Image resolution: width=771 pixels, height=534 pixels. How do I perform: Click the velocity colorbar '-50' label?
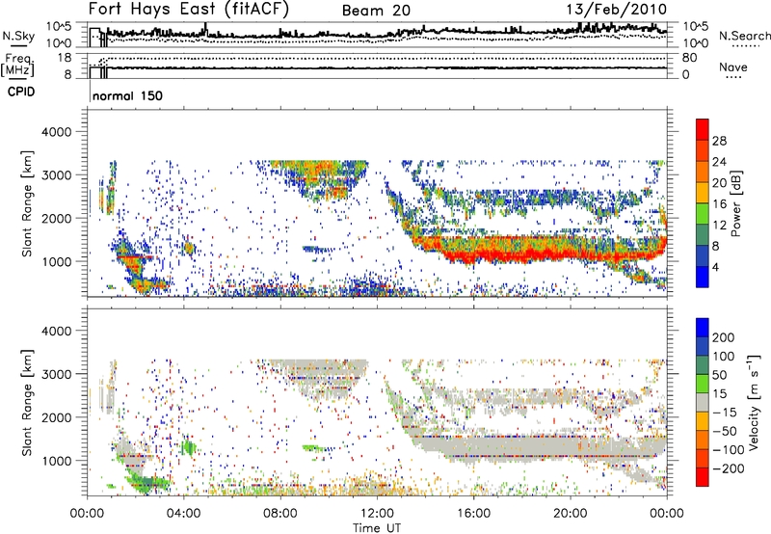click(725, 431)
